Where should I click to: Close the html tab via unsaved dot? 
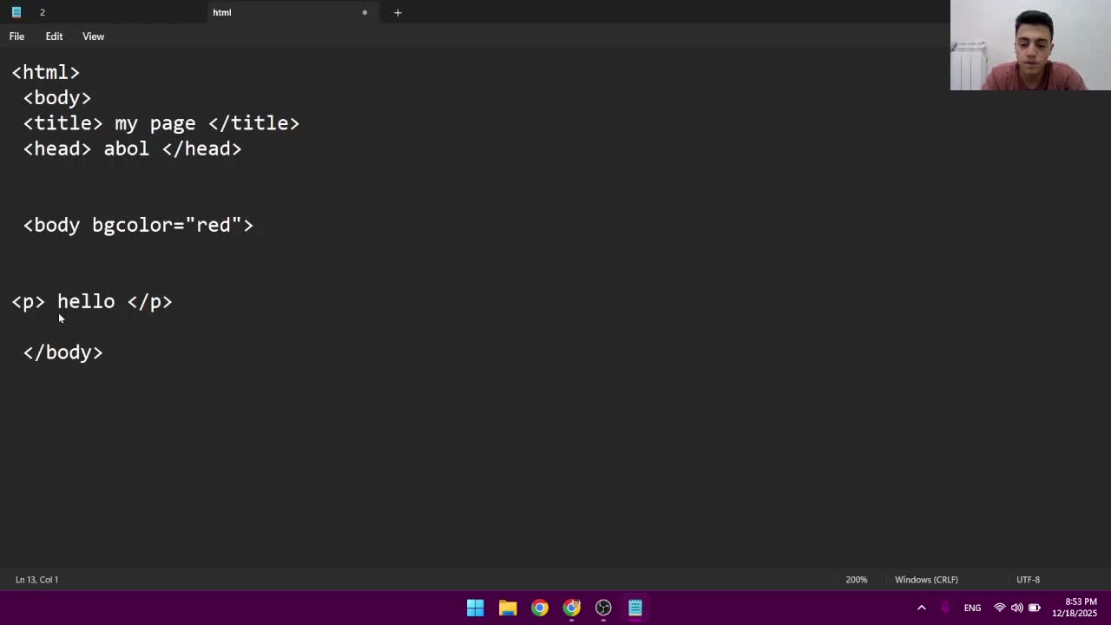click(x=365, y=12)
